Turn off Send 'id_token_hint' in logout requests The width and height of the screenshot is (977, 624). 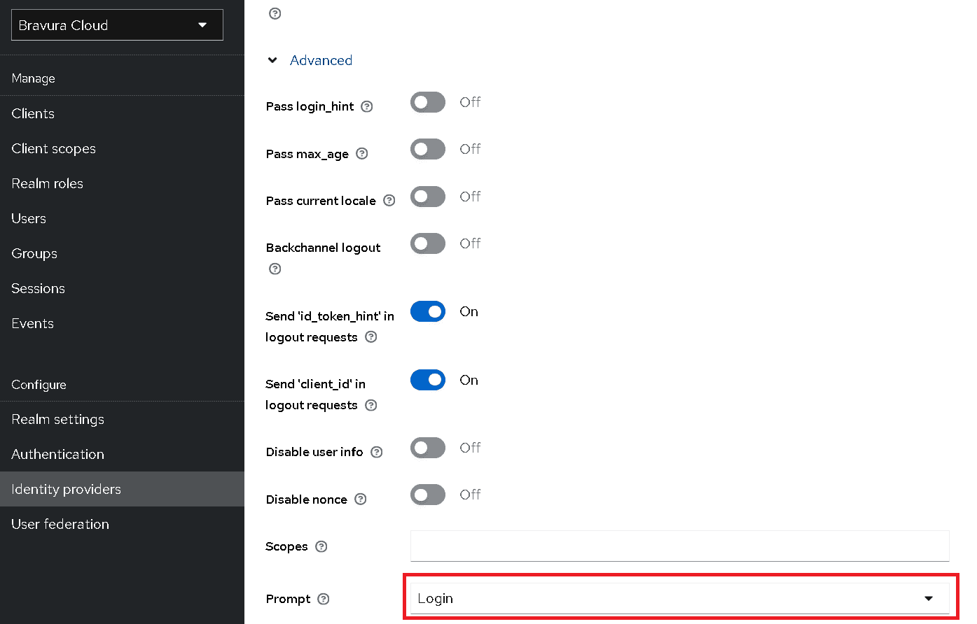tap(428, 311)
